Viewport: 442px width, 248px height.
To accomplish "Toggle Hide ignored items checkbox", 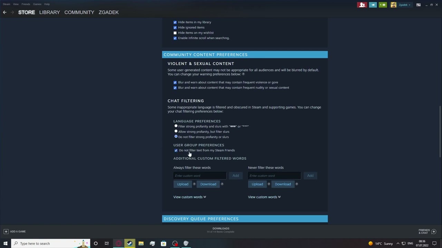I will [175, 28].
